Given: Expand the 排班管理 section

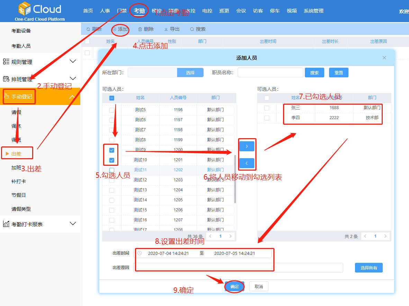Looking at the screenshot, I should [73, 78].
